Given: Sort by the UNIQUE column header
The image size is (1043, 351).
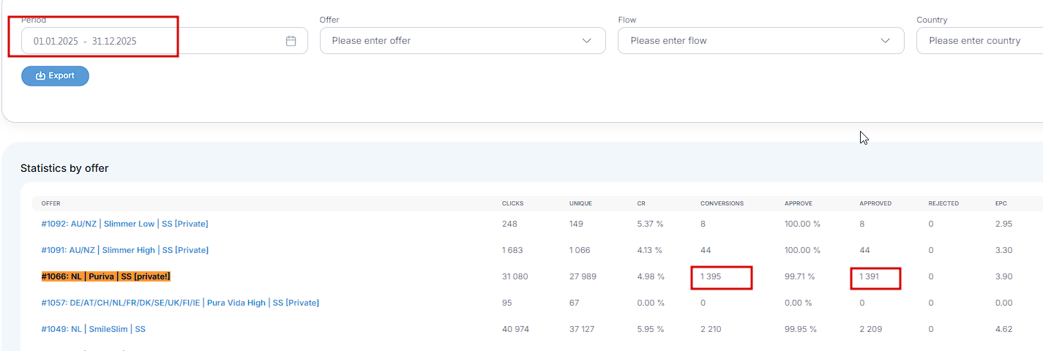Looking at the screenshot, I should pos(580,203).
